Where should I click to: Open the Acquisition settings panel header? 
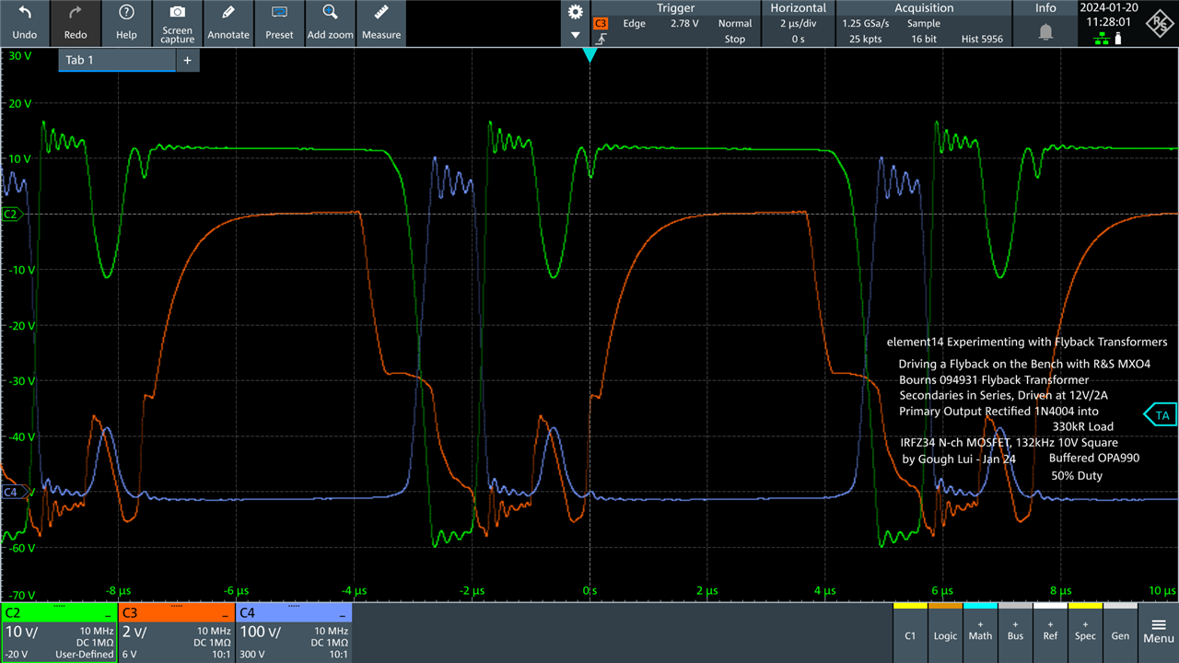[x=923, y=7]
